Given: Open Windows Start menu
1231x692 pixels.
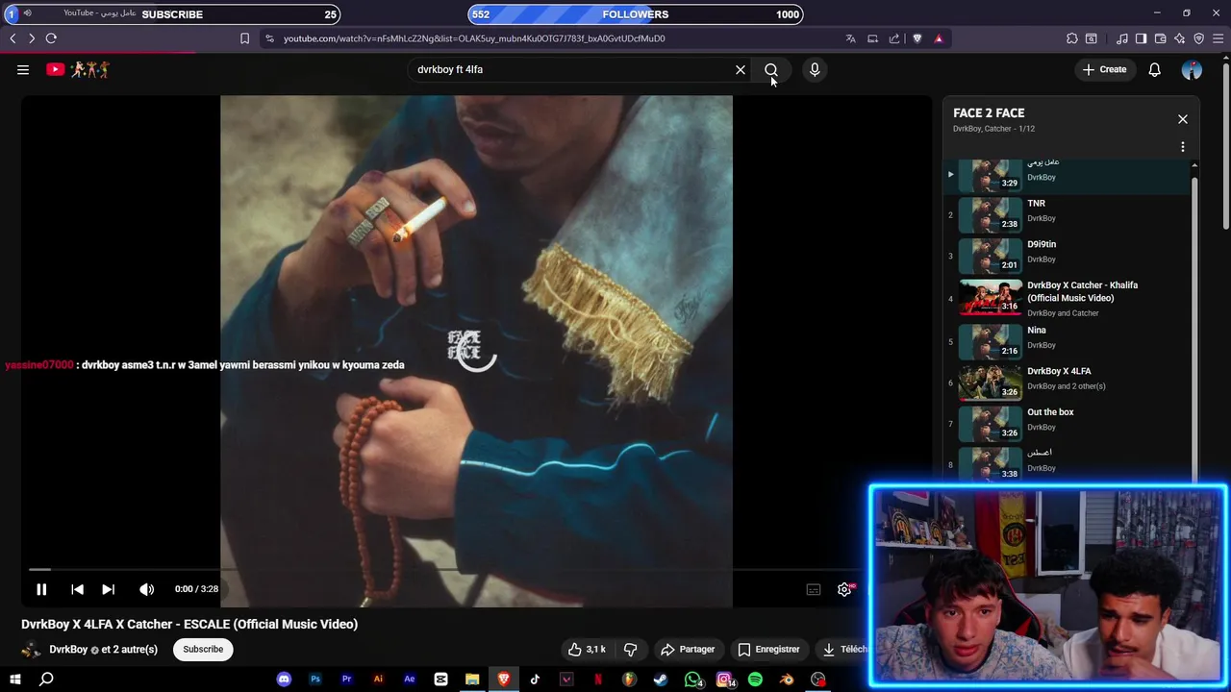Looking at the screenshot, I should (x=15, y=680).
